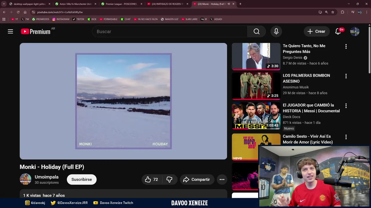Open media controls icon in toolbar
Image resolution: width=371 pixels, height=208 pixels.
353,12
